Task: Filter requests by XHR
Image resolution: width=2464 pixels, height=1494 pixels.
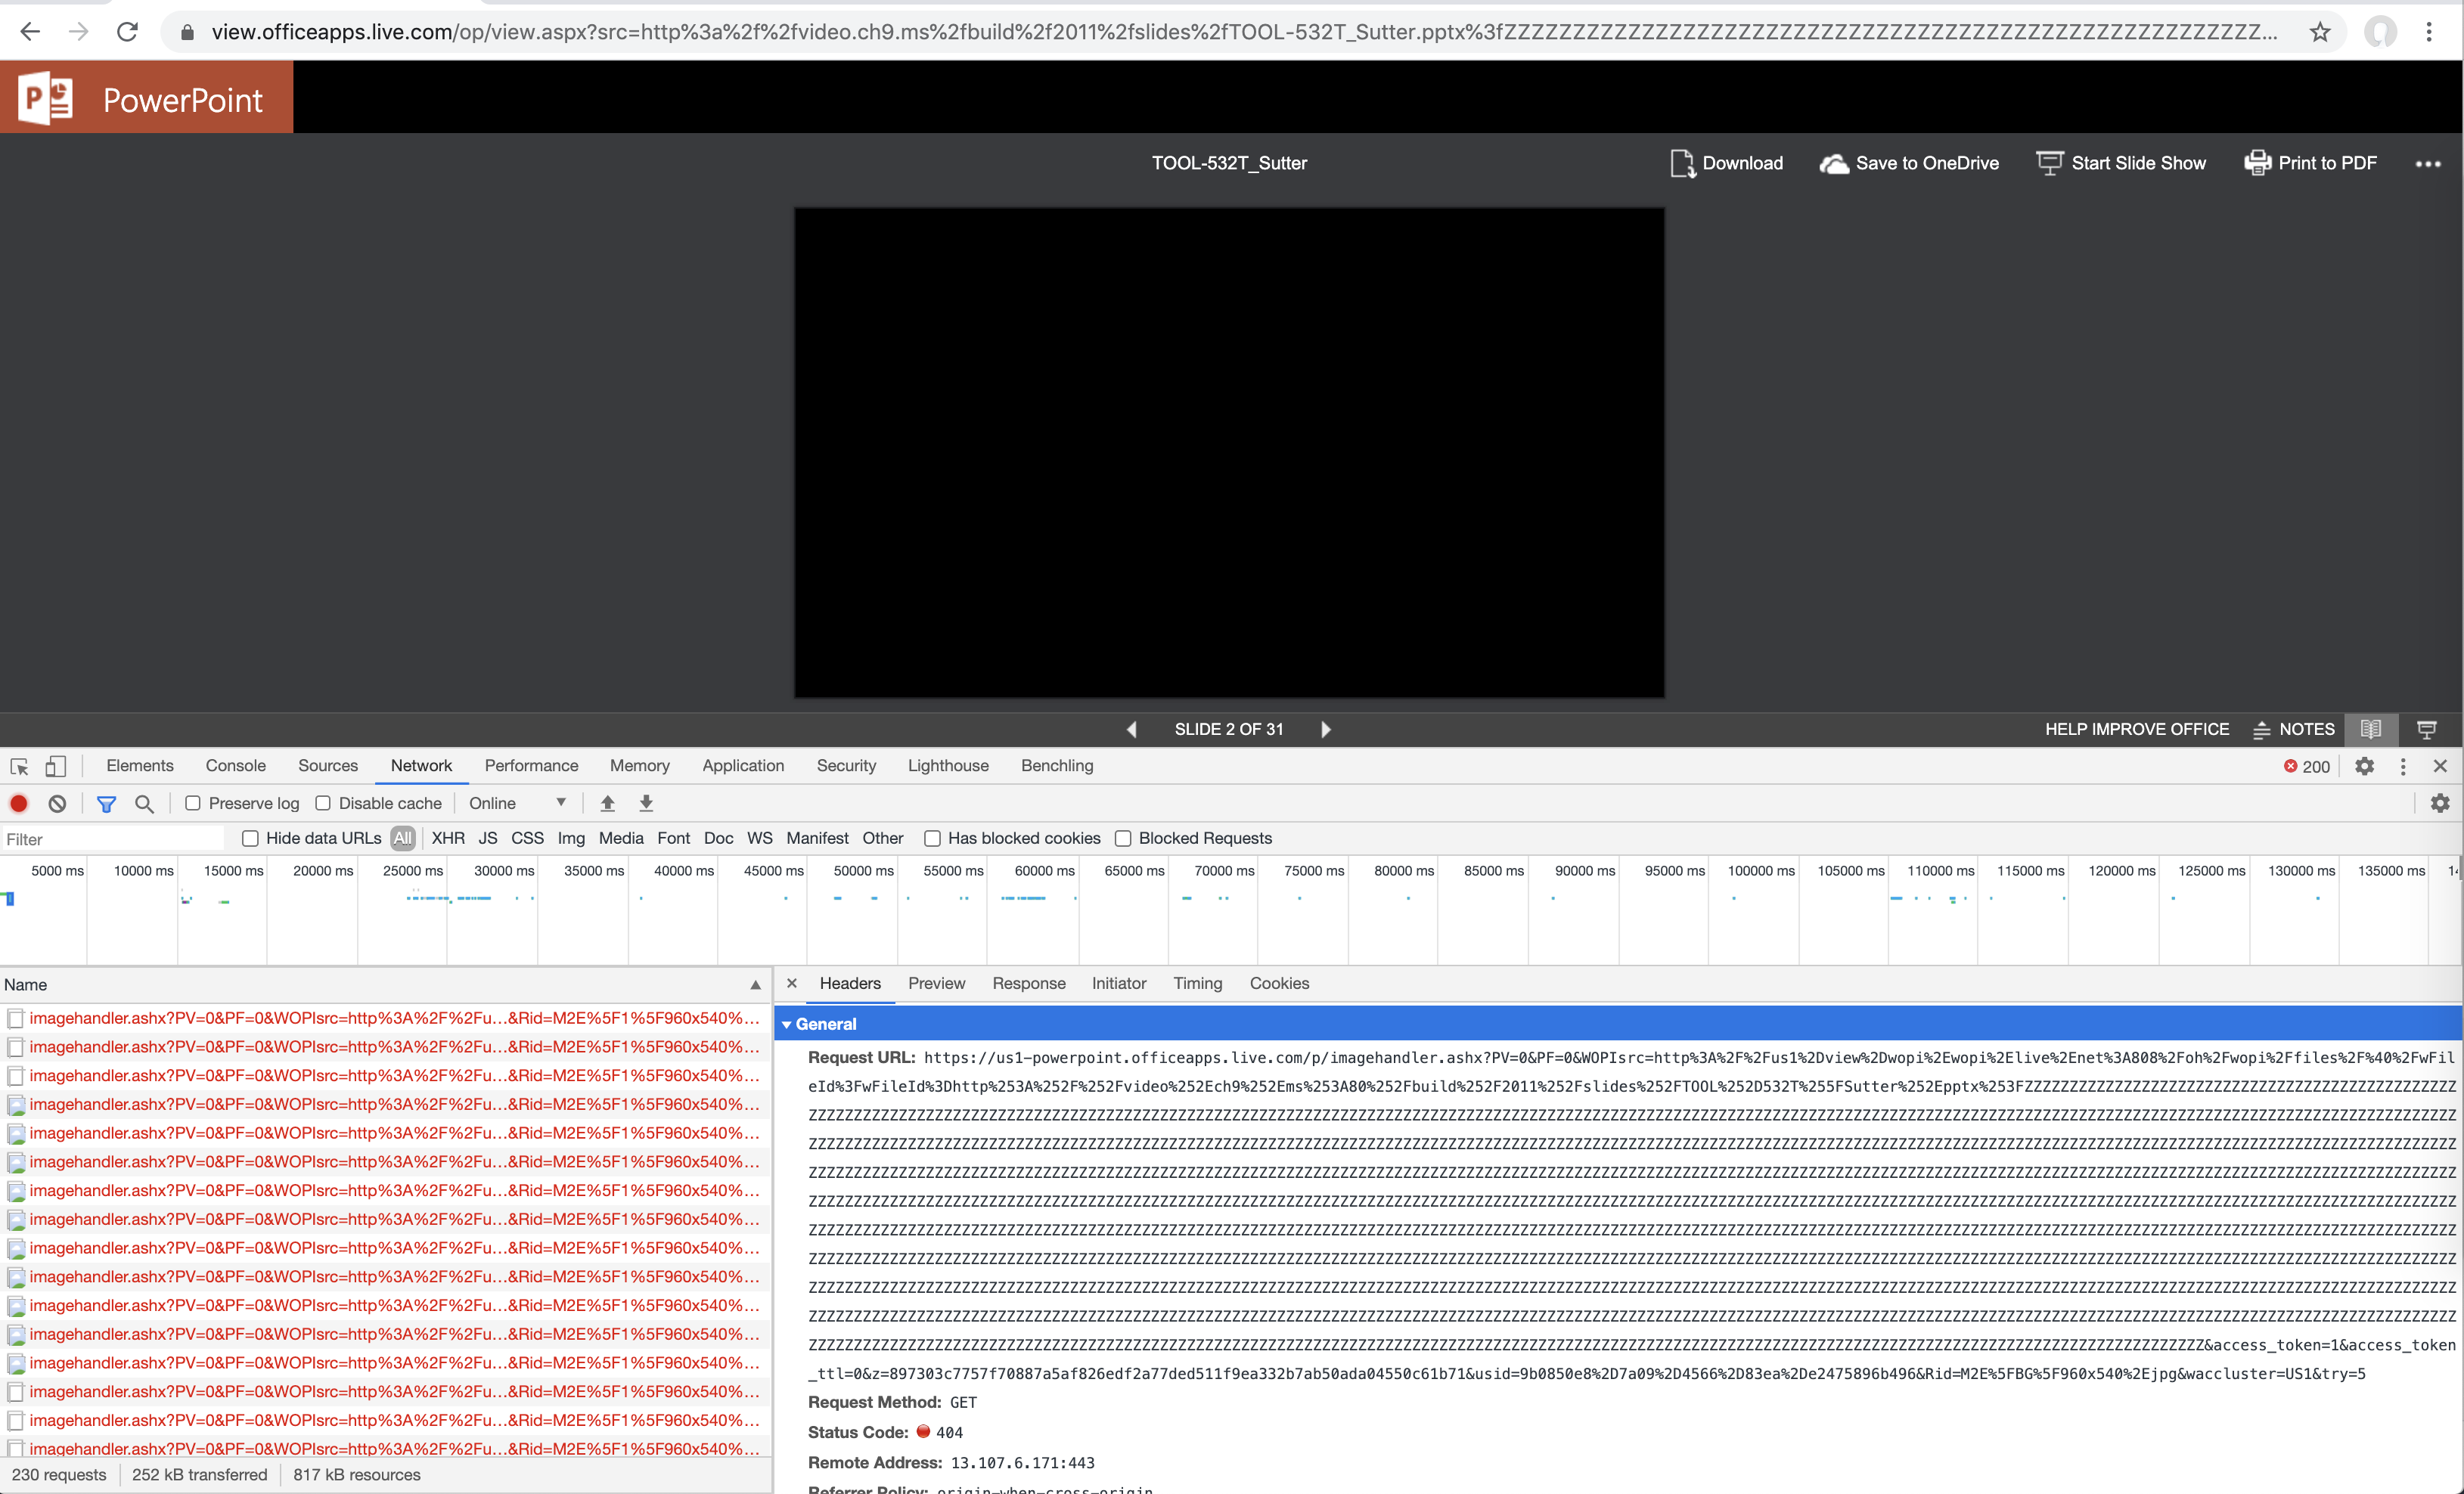Action: pos(448,838)
